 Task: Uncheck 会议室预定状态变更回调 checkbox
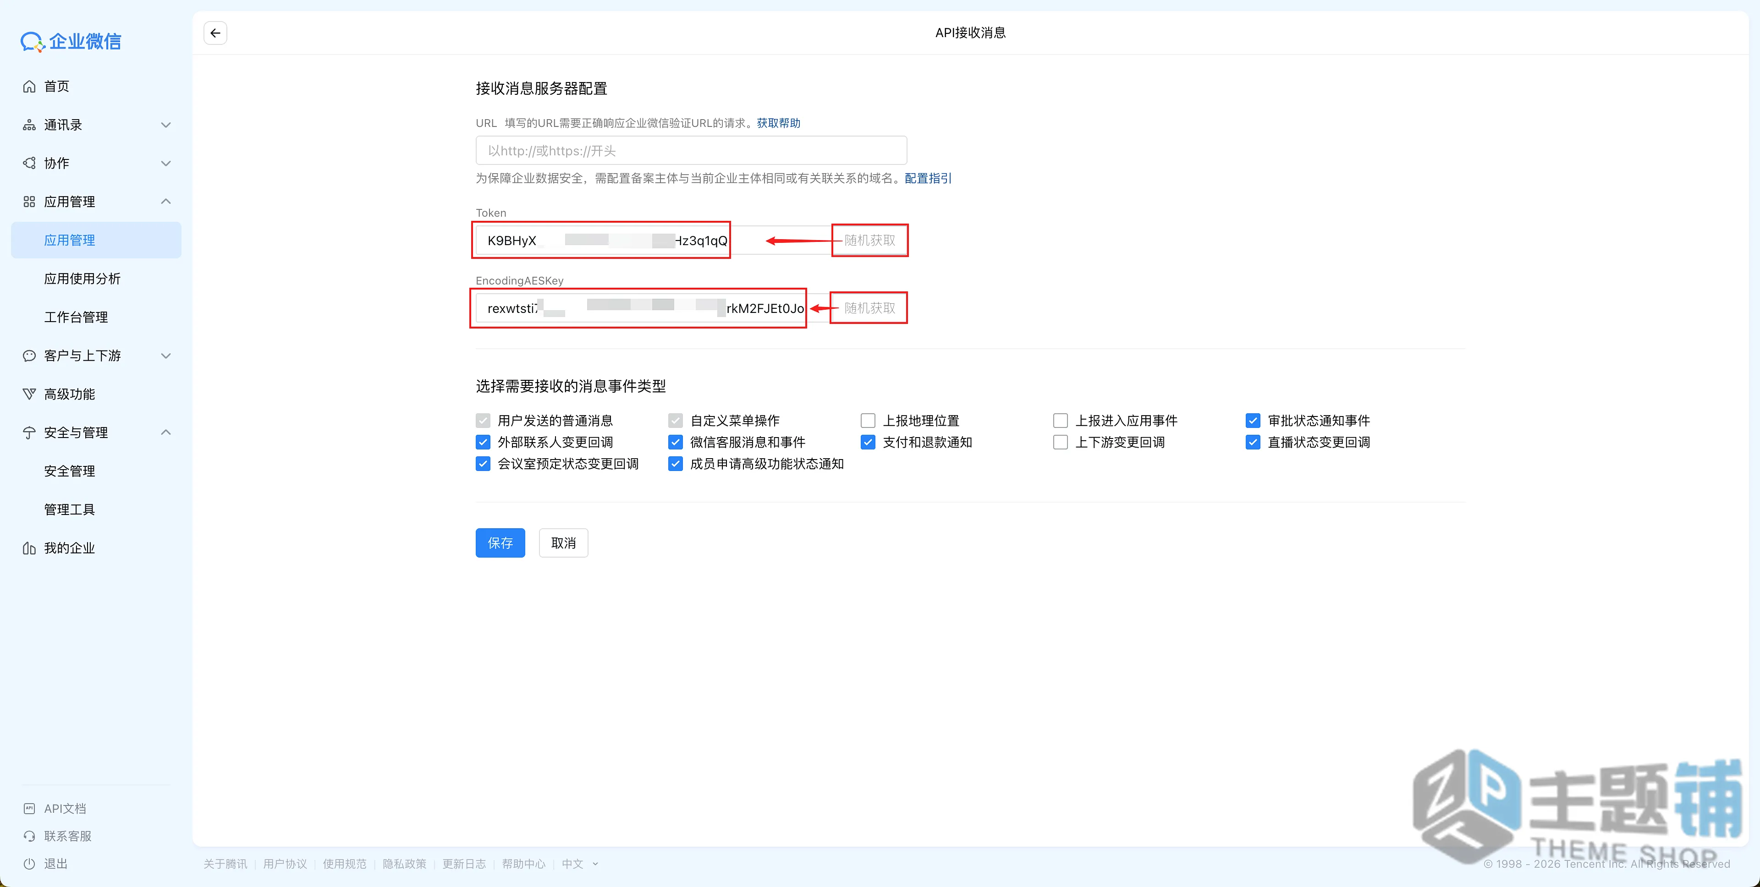[x=483, y=464]
